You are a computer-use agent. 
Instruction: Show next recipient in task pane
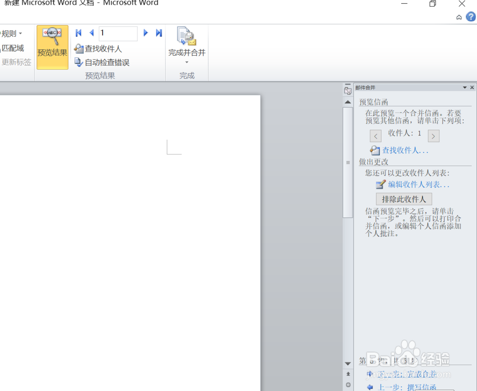tap(434, 136)
